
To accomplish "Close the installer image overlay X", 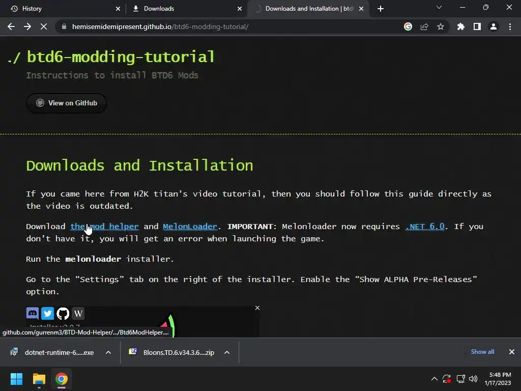I will coord(257,308).
